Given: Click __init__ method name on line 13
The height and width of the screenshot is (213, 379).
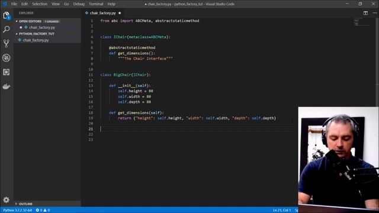Looking at the screenshot, I should pos(127,86).
